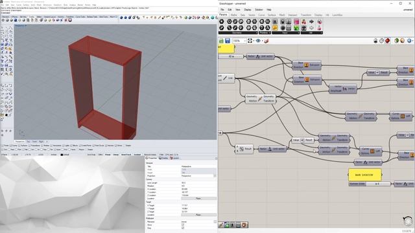Switch to Grasshopper Transform tab

point(305,15)
